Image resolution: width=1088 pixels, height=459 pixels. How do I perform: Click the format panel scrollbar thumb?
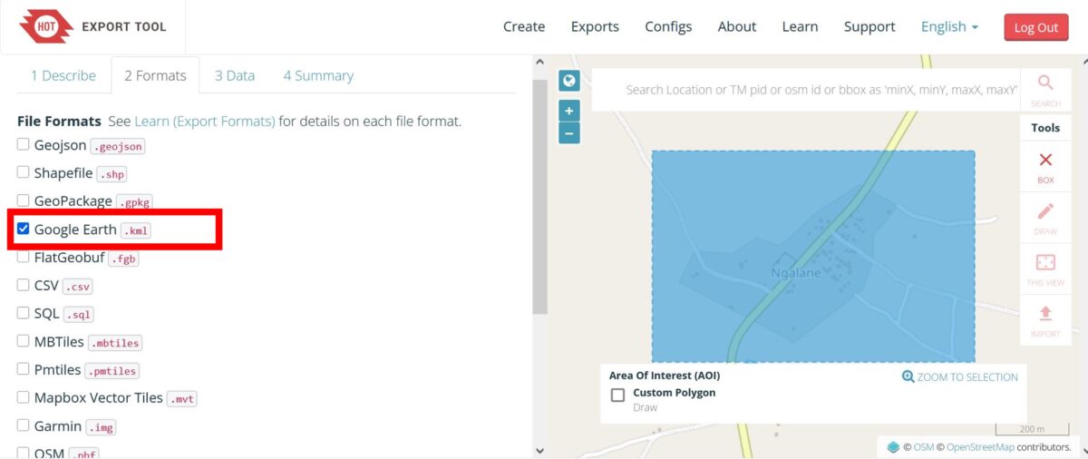(540, 197)
